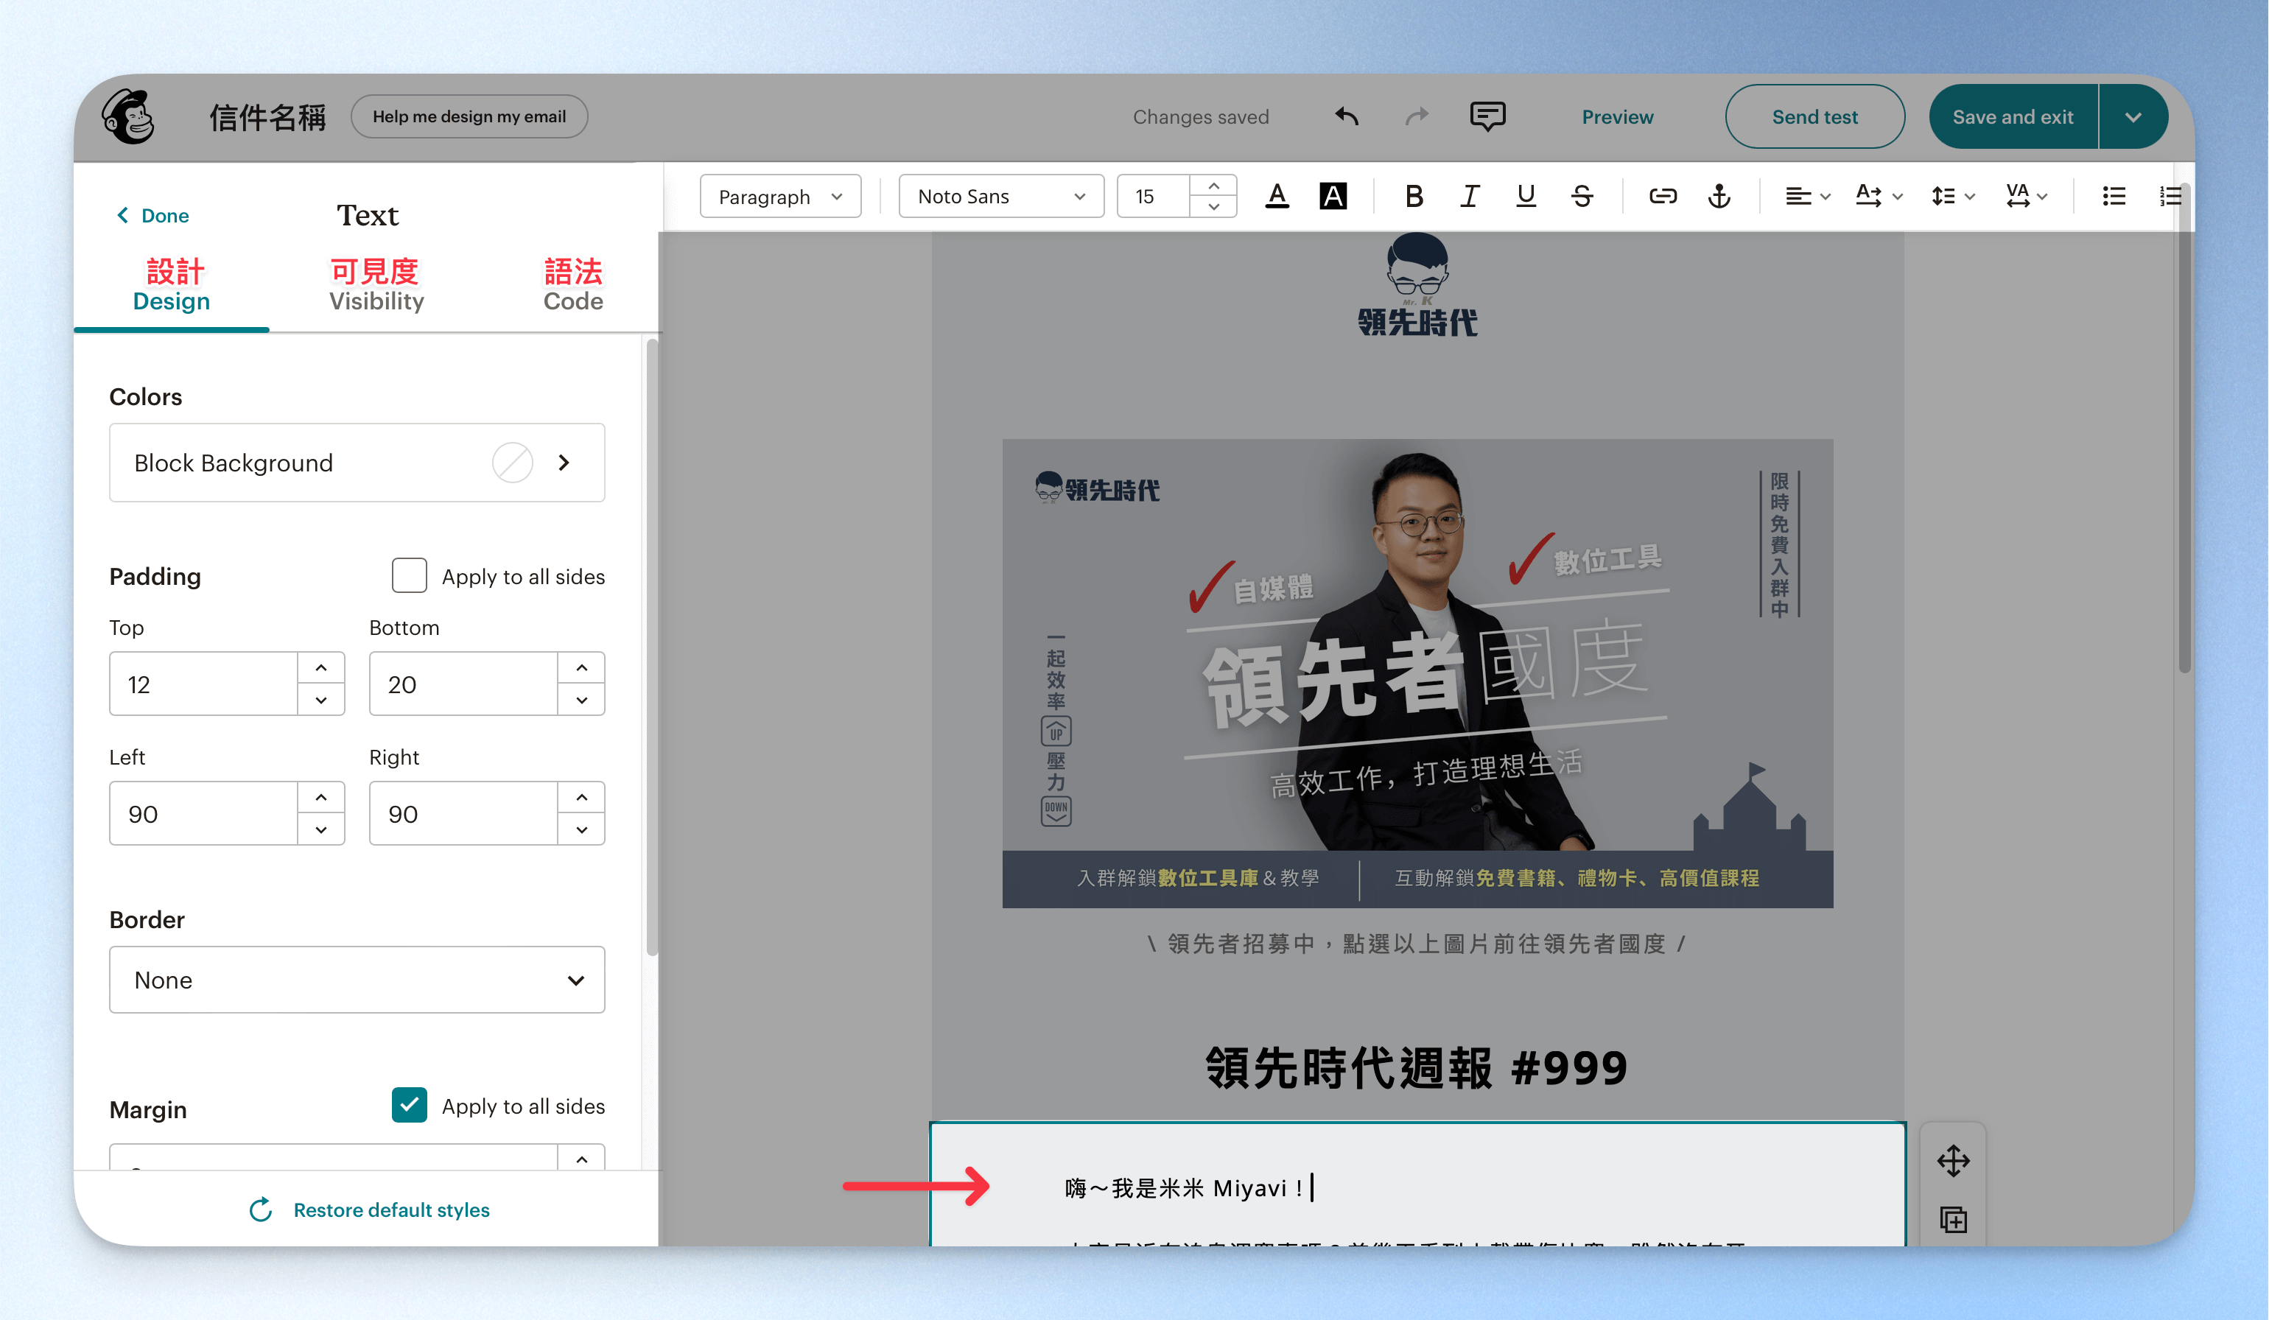Open the text direction dropdown
The image size is (2269, 1320).
click(1879, 195)
